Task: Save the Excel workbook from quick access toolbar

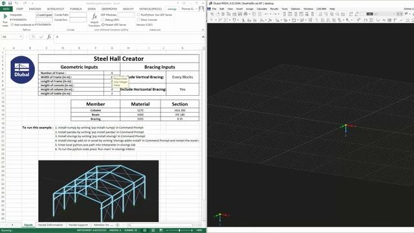Action: point(10,3)
